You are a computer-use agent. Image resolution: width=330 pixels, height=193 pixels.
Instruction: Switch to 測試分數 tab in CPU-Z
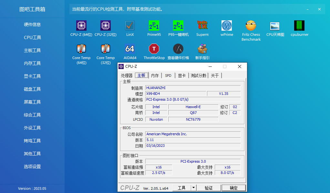pyautogui.click(x=198, y=76)
